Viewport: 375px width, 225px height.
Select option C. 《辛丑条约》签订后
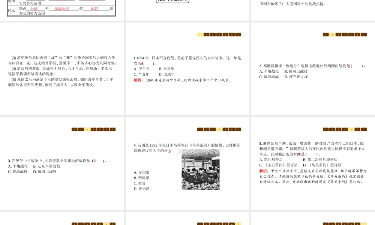pyautogui.click(x=278, y=165)
